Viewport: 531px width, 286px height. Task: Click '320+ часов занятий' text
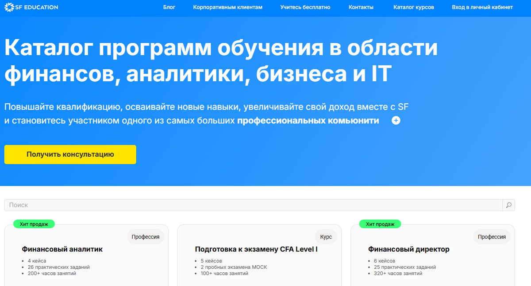[398, 273]
